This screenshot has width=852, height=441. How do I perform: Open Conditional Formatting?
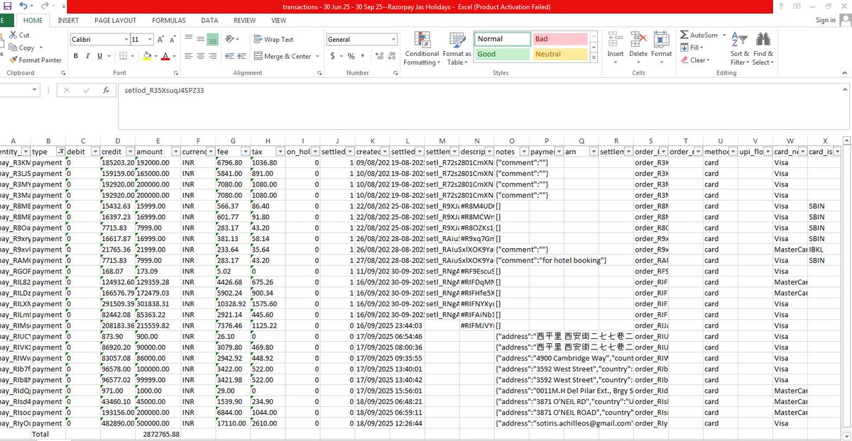click(422, 48)
